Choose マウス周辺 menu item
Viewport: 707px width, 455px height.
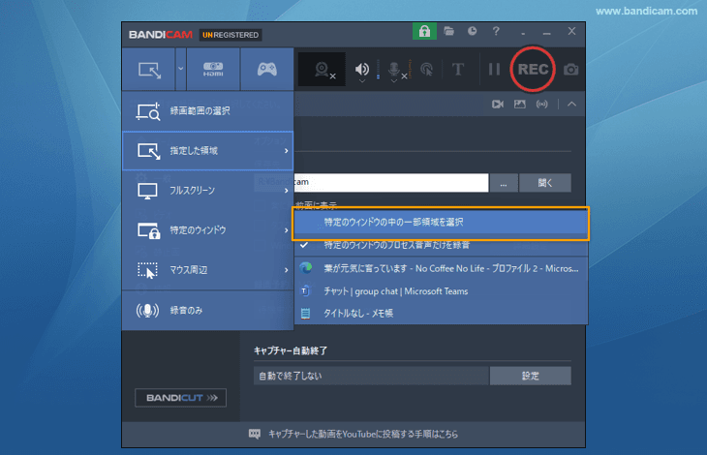coord(208,270)
